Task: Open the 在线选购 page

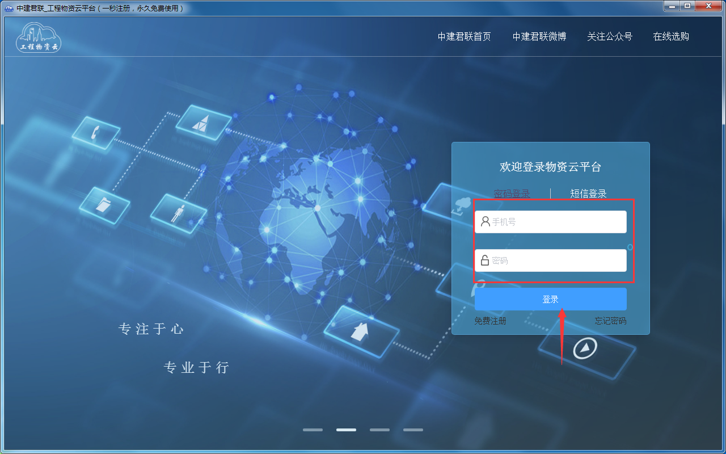Action: (x=671, y=36)
